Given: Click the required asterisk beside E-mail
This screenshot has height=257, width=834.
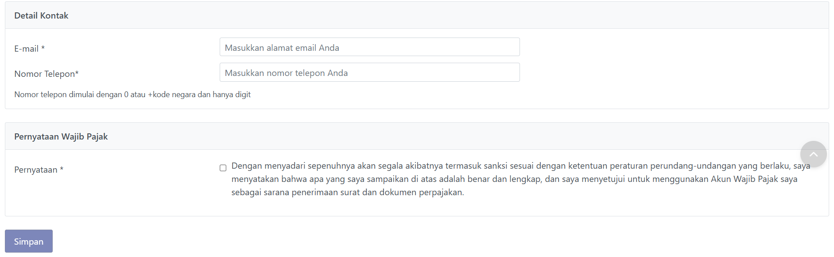Looking at the screenshot, I should tap(43, 48).
